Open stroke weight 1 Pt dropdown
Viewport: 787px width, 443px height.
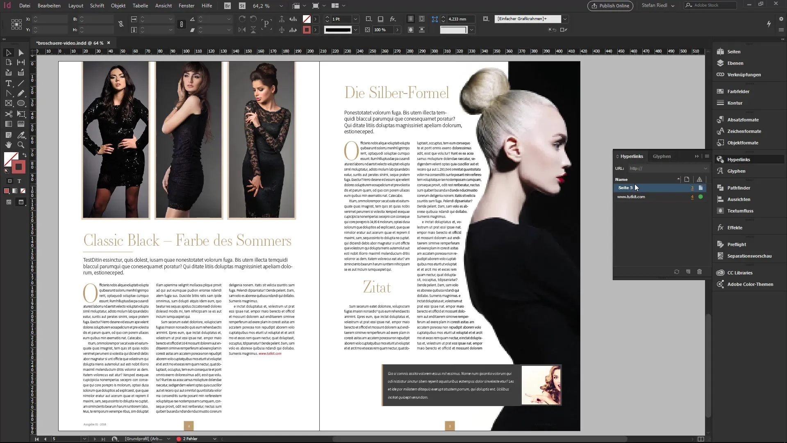(x=355, y=19)
